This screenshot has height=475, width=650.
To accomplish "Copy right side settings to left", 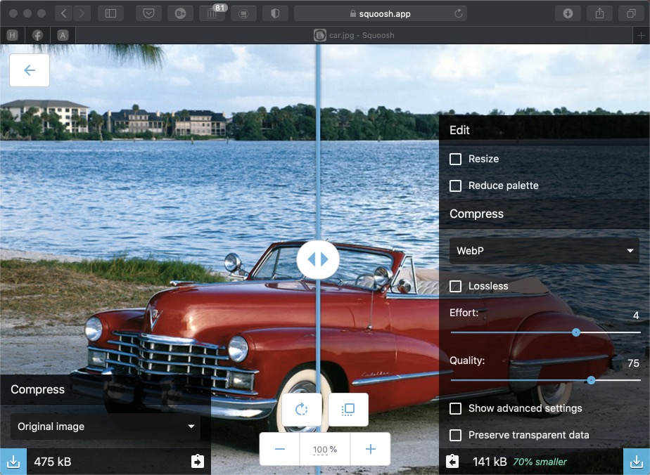I will click(x=452, y=462).
